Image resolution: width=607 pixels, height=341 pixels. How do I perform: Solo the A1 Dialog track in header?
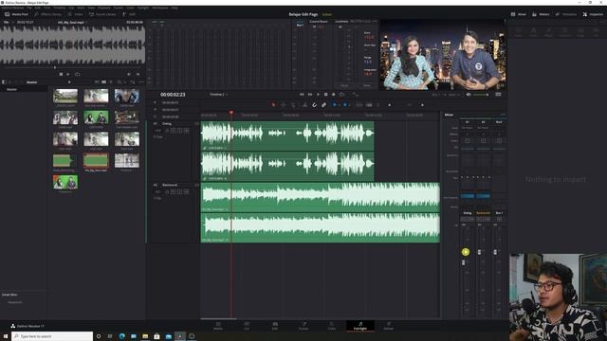[x=180, y=131]
